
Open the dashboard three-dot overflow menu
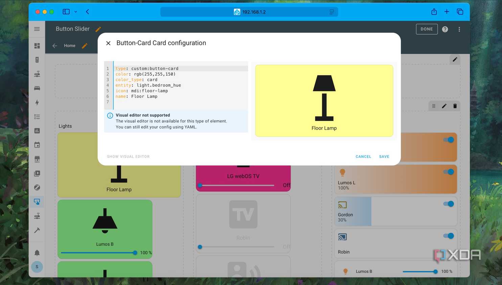[x=459, y=29]
